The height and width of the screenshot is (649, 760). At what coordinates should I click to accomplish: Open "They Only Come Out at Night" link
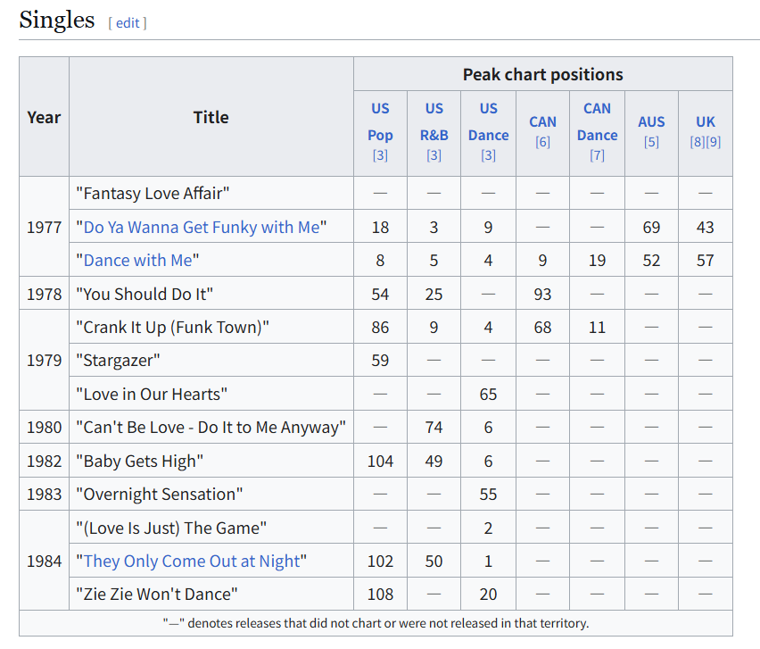click(192, 562)
